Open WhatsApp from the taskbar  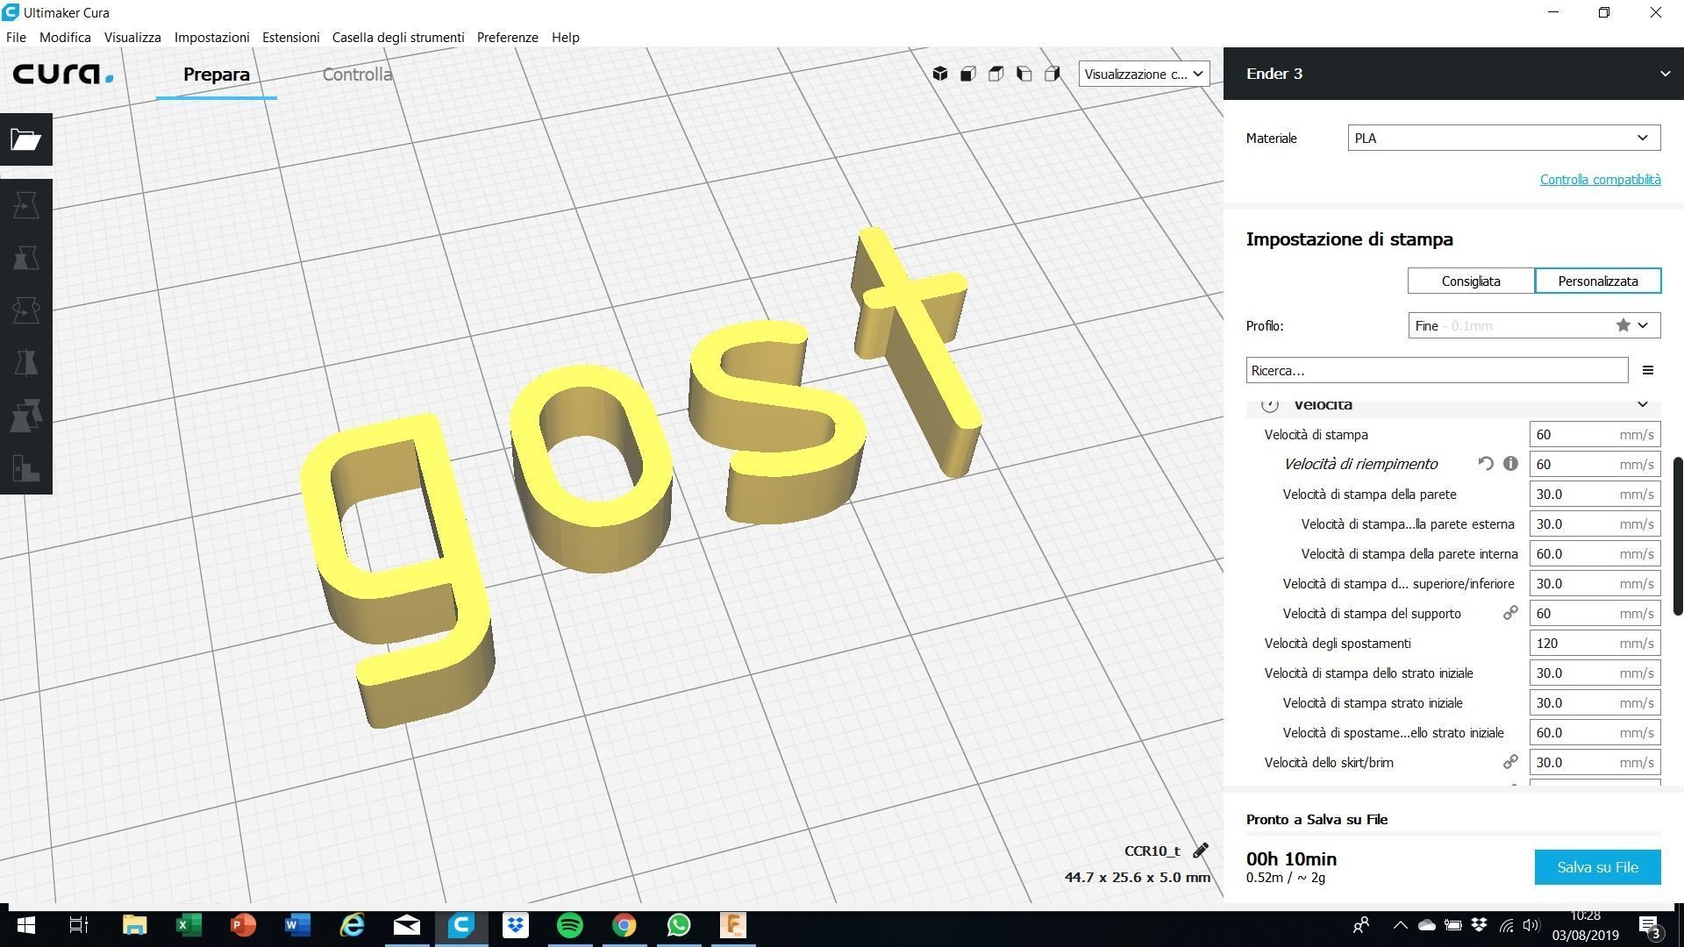pos(679,925)
